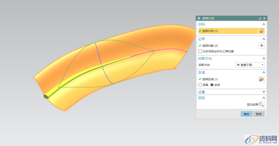
Task: Expand the 设置 section
Action: [263, 92]
